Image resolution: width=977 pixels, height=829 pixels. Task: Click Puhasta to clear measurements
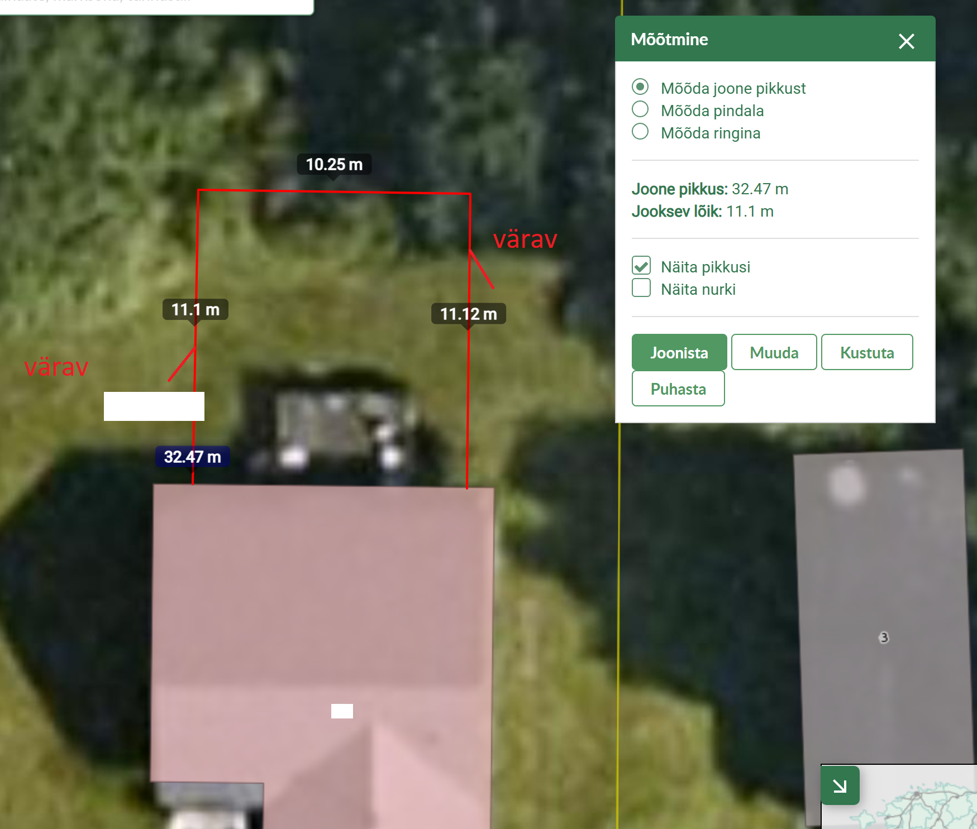coord(678,389)
